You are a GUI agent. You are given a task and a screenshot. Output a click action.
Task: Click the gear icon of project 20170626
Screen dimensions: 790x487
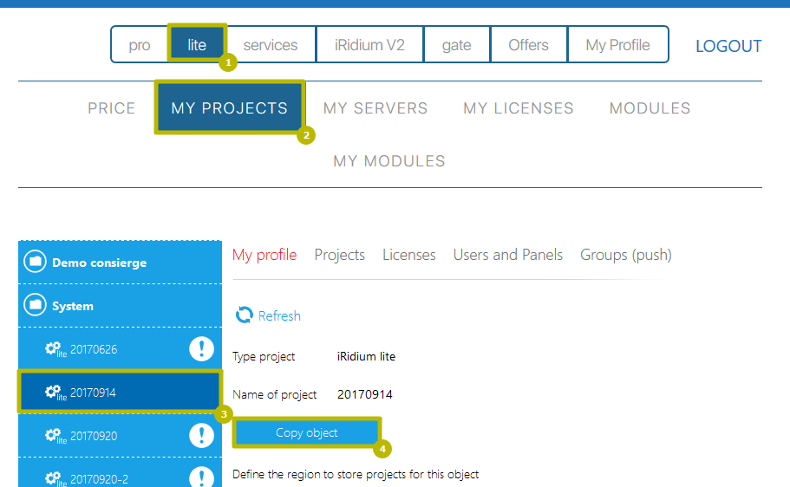[x=54, y=349]
